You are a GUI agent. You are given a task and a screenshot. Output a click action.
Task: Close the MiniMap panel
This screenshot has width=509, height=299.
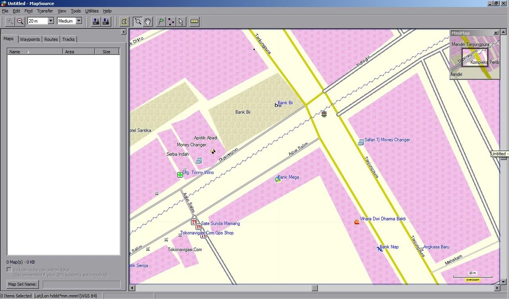coord(496,33)
